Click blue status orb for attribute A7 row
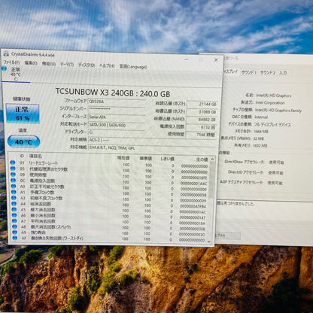 pos(14,221)
